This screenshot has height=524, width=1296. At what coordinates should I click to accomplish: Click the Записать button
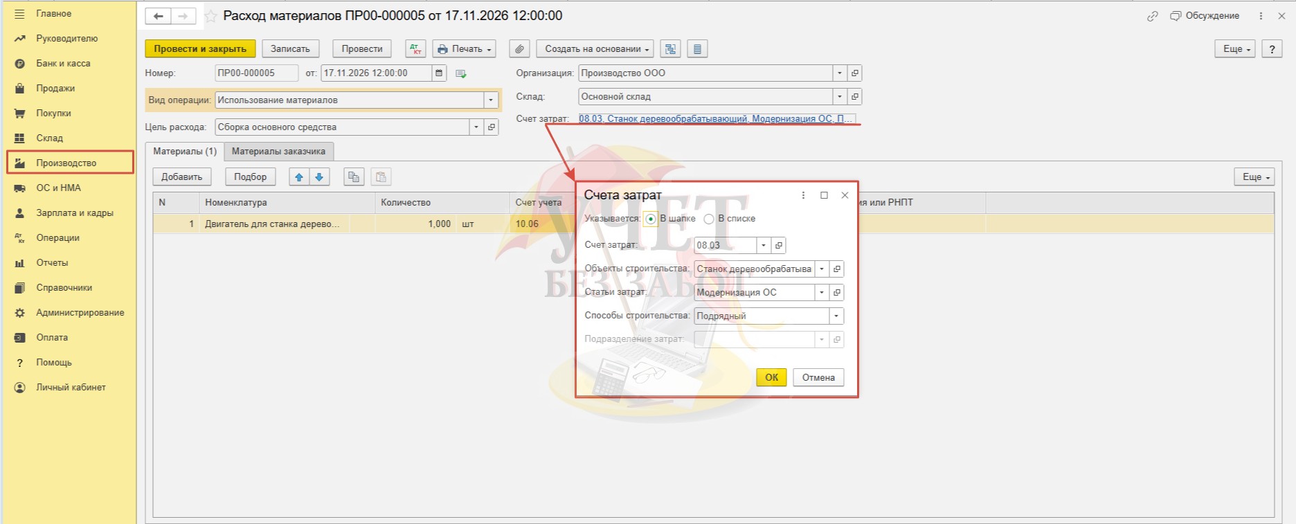[x=290, y=49]
